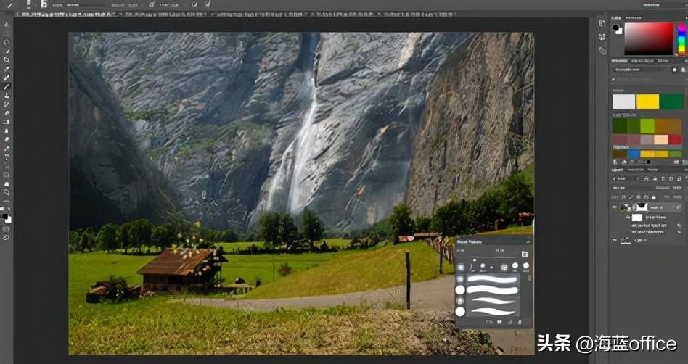688x364 pixels.
Task: Open the History collapsed panel icon
Action: tap(602, 24)
